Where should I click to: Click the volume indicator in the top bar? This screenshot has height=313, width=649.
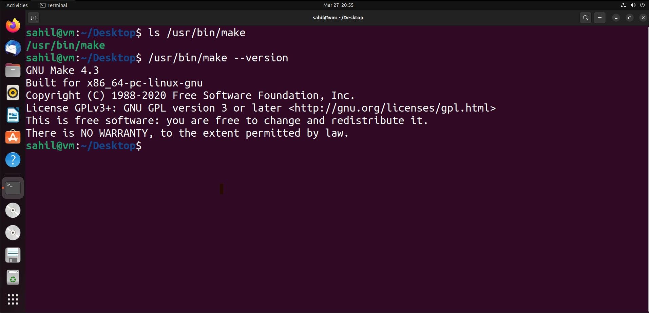[x=633, y=5]
